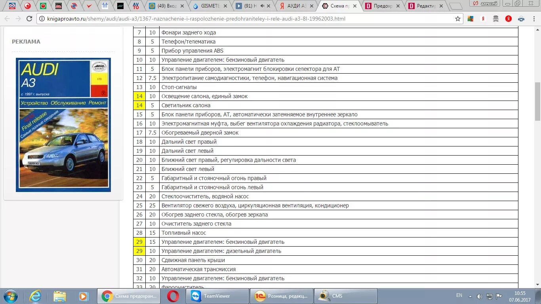Open the Chrome three-dot menu
The image size is (541, 304).
coord(533,19)
